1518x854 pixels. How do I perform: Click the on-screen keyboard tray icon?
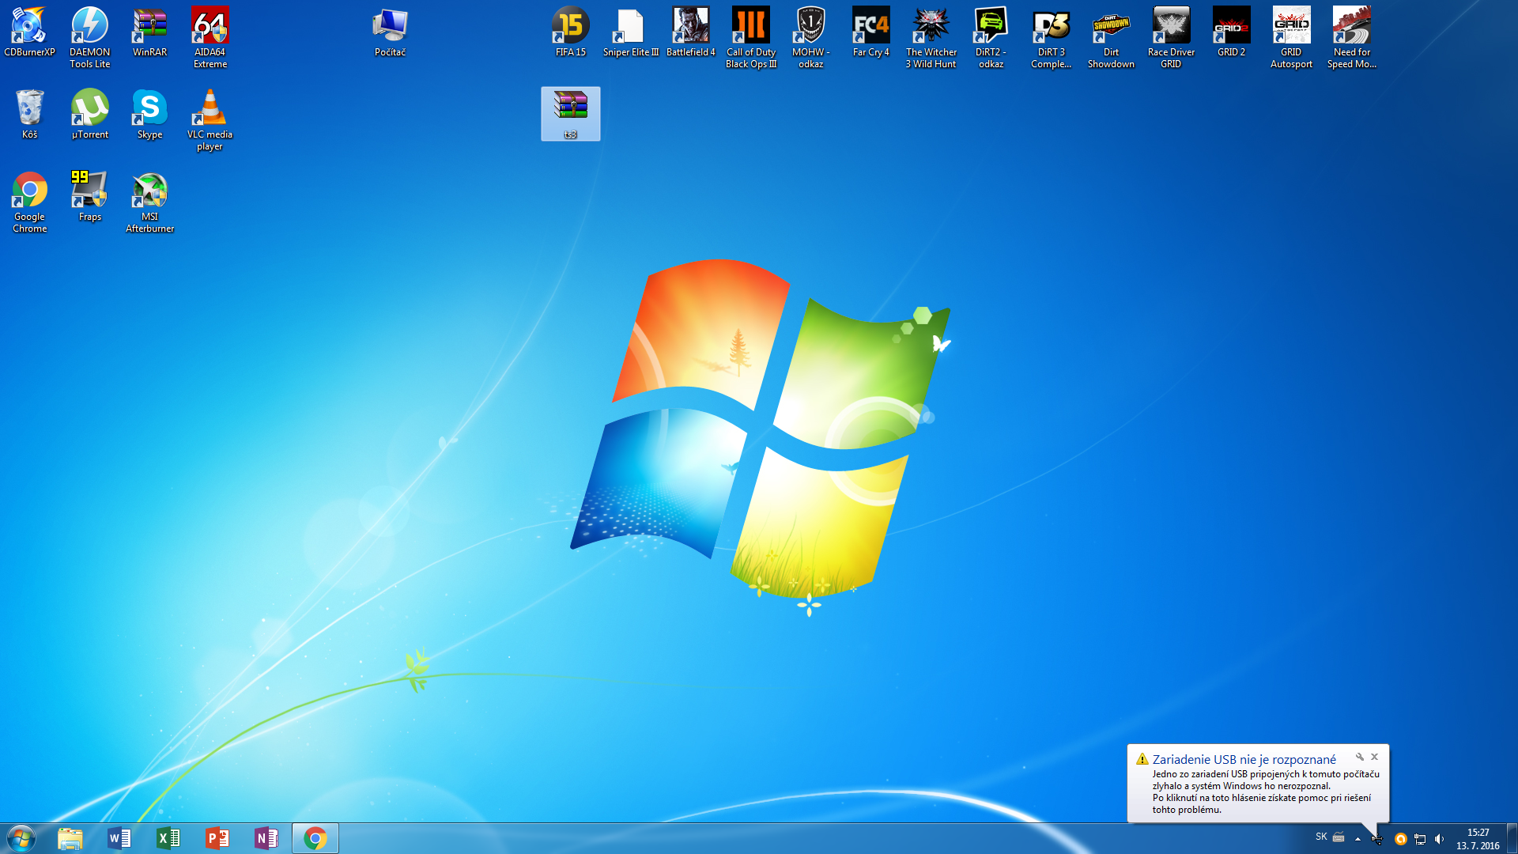tap(1339, 837)
